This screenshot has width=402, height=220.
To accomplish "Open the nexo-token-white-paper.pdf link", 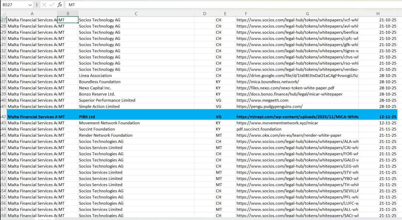I will (285, 88).
